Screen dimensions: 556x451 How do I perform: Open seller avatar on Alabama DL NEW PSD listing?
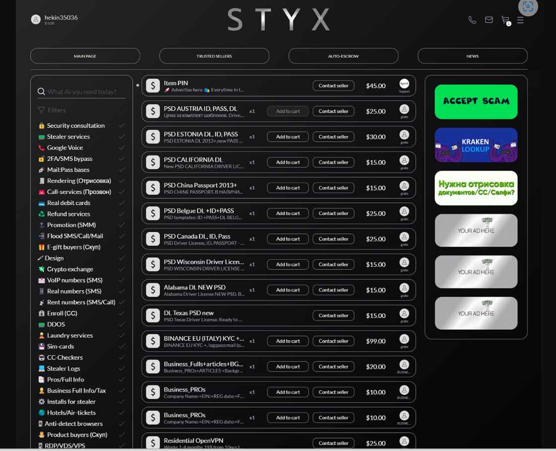coord(404,288)
